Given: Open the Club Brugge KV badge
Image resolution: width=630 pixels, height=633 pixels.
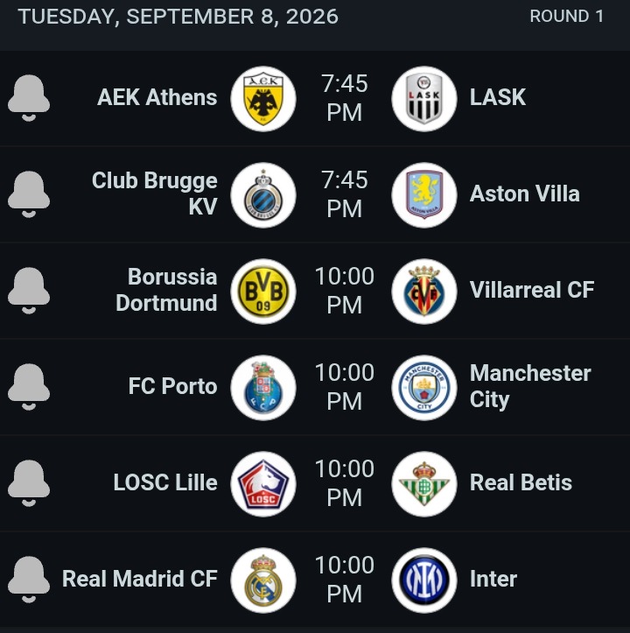Looking at the screenshot, I should click(x=263, y=195).
